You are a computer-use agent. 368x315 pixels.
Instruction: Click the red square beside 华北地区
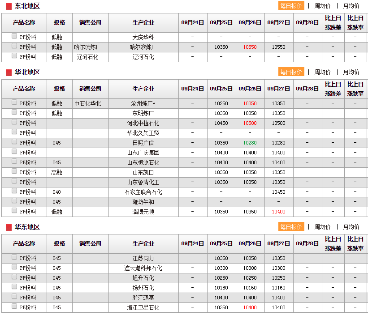pos(9,73)
